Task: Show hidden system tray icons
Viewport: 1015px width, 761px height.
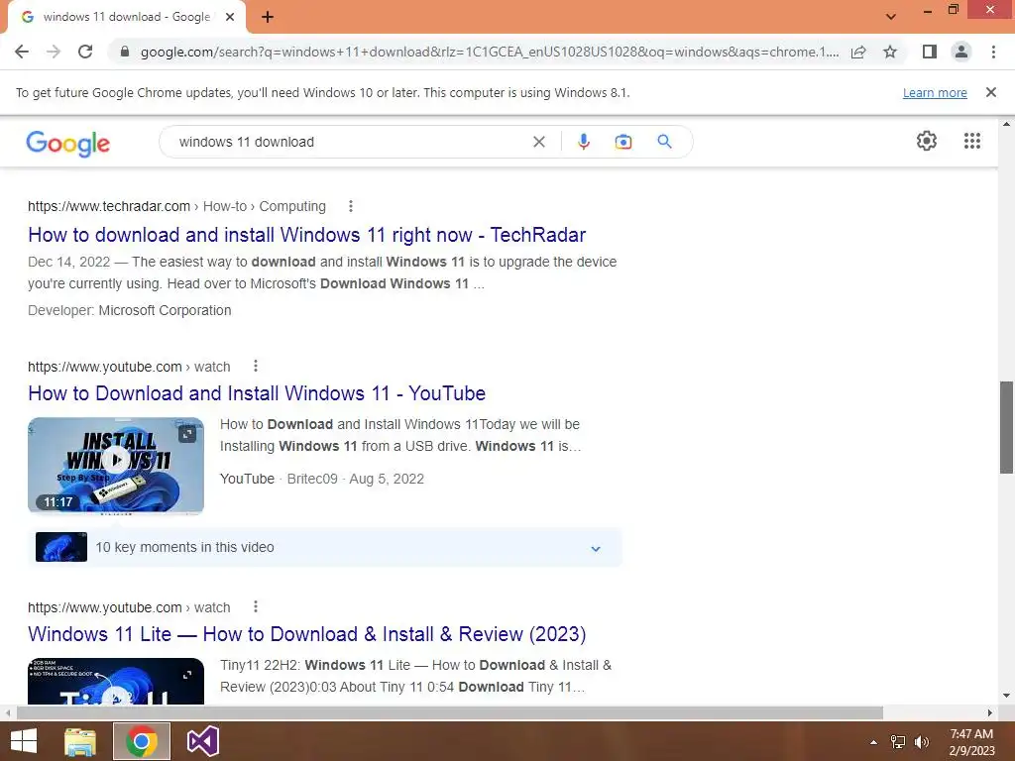Action: (874, 742)
